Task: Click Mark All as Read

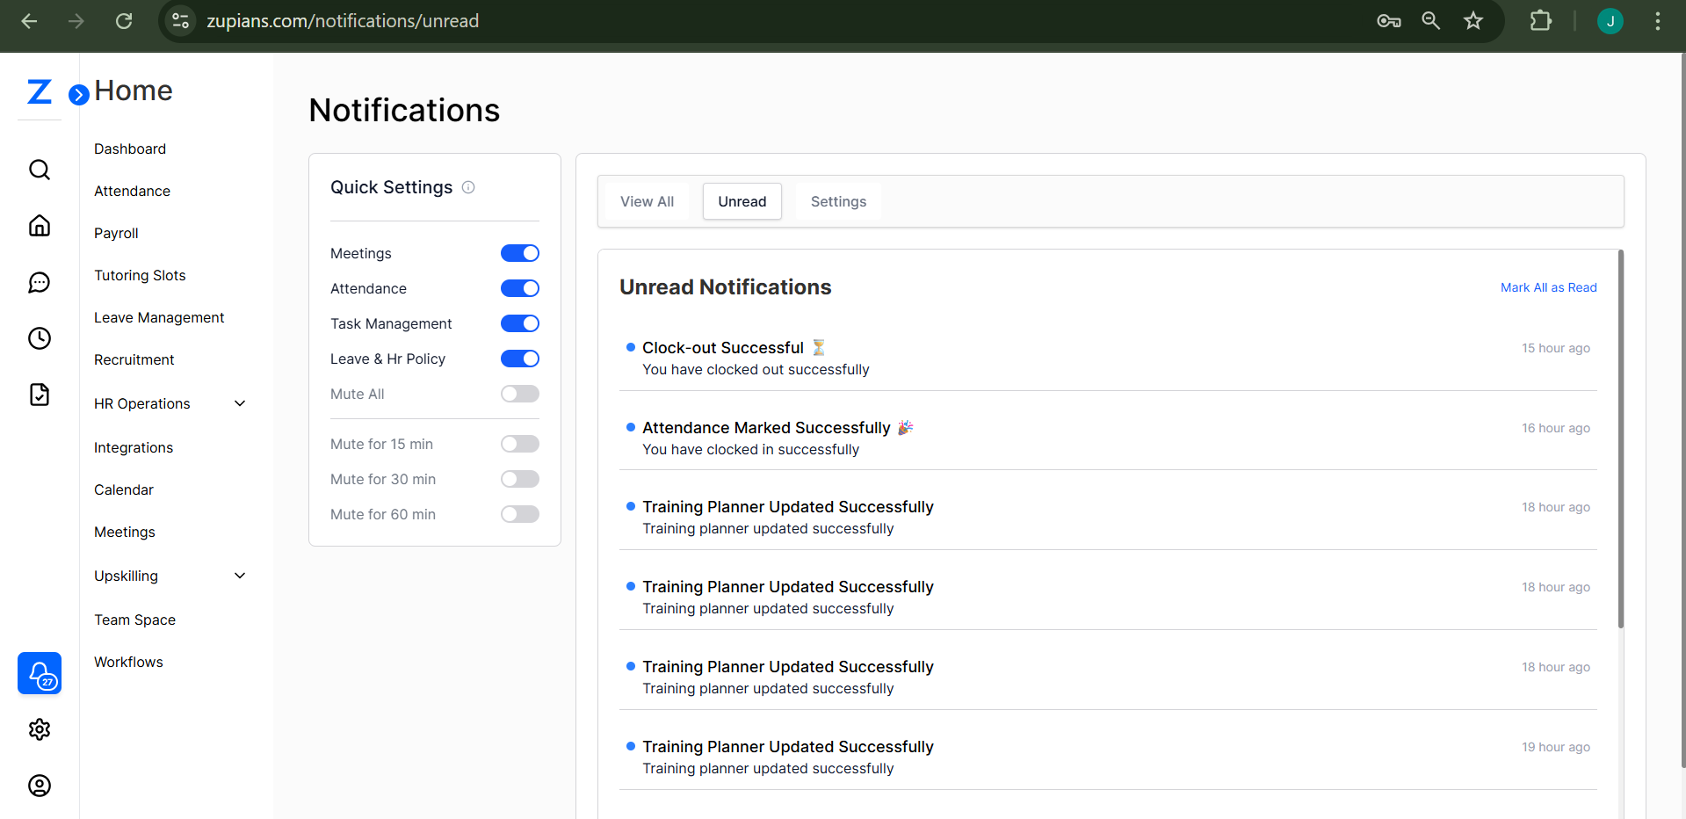Action: (1547, 287)
